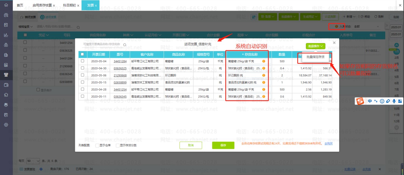Open the 取票 dropdown in the toolbar

click(268, 17)
